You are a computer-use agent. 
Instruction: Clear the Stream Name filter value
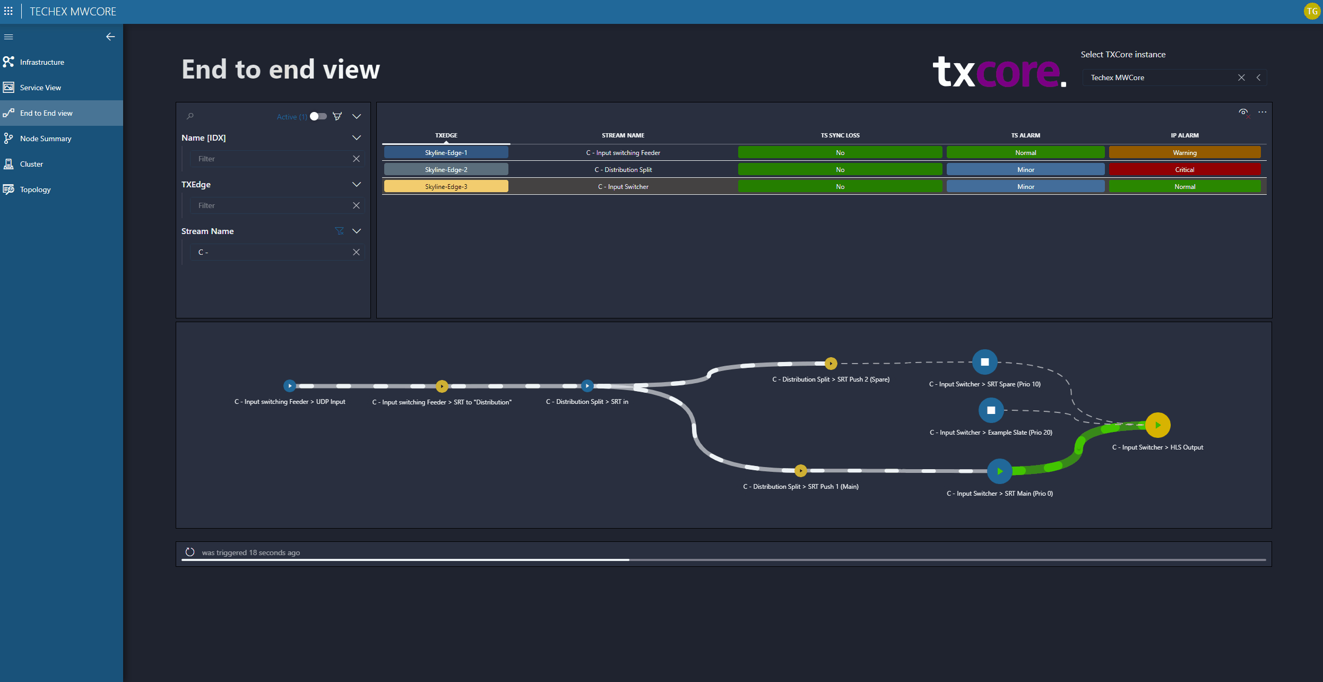tap(356, 252)
